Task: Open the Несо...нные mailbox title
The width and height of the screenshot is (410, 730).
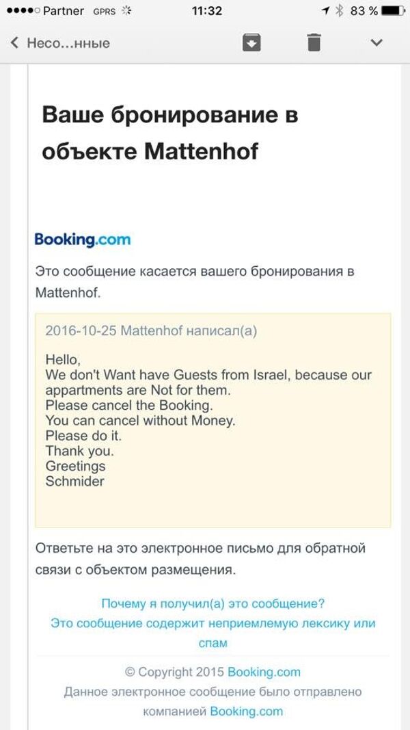Action: 68,42
